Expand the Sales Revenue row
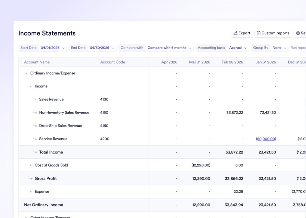This screenshot has width=306, height=218. pos(35,99)
